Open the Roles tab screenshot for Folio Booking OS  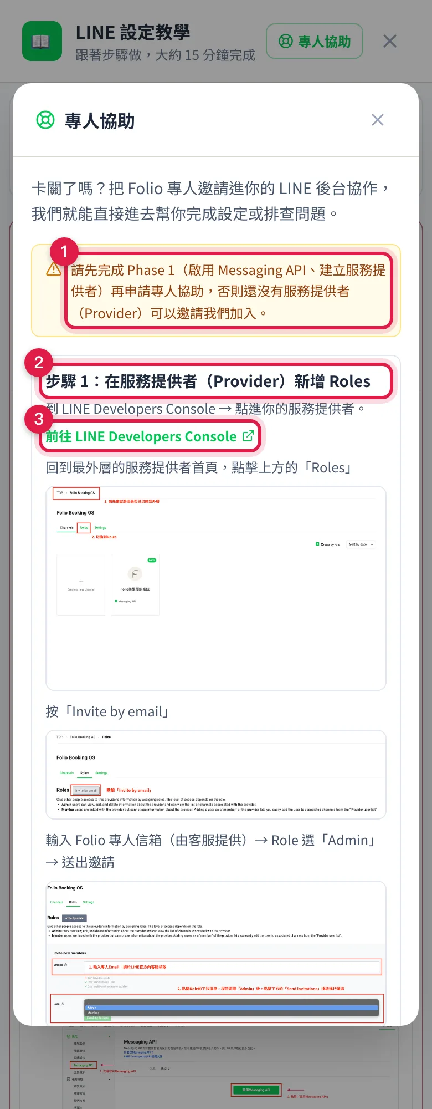tap(216, 588)
